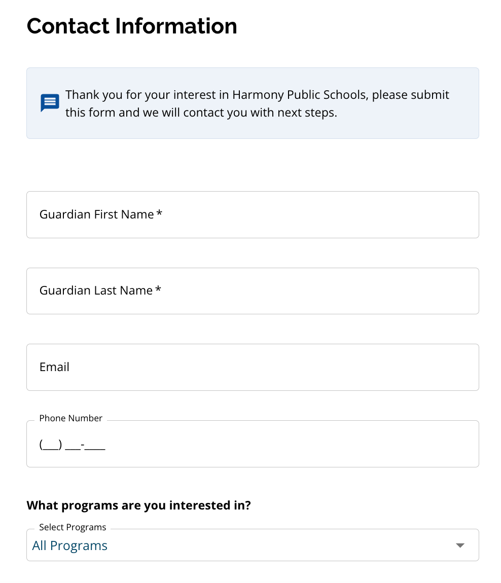Click the blue chat message icon
Screen dimensions: 501x583
coord(50,103)
